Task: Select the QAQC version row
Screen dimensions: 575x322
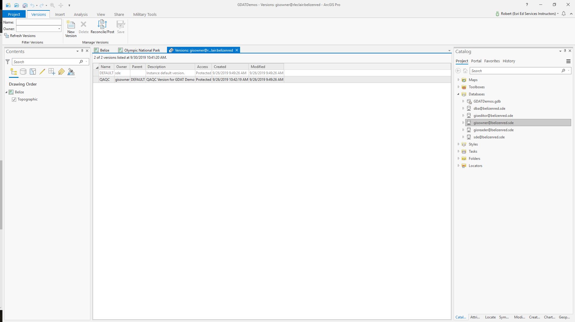Action: coord(188,80)
